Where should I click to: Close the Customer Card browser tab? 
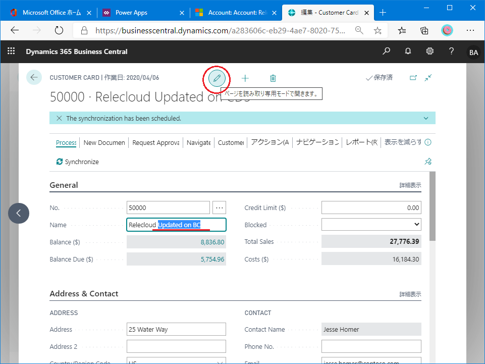click(x=366, y=13)
